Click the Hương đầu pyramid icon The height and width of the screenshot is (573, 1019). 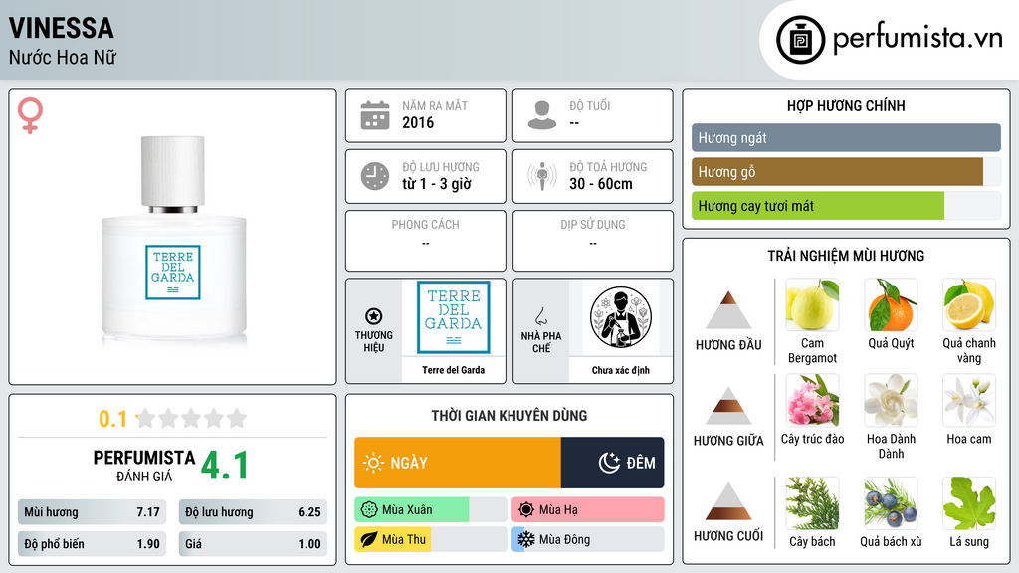pyautogui.click(x=728, y=310)
